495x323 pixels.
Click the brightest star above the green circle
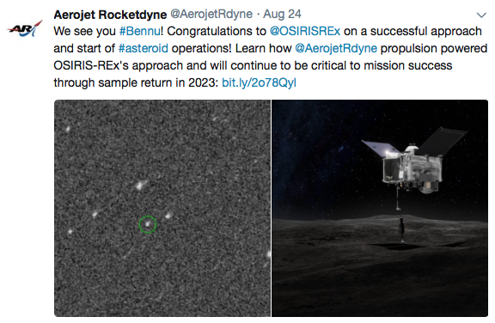coord(140,185)
